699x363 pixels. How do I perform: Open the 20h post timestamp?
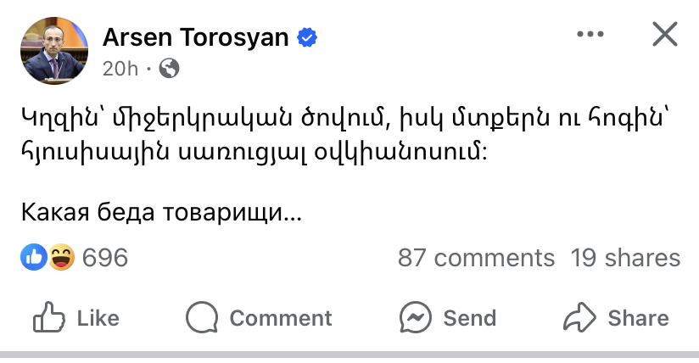(120, 69)
